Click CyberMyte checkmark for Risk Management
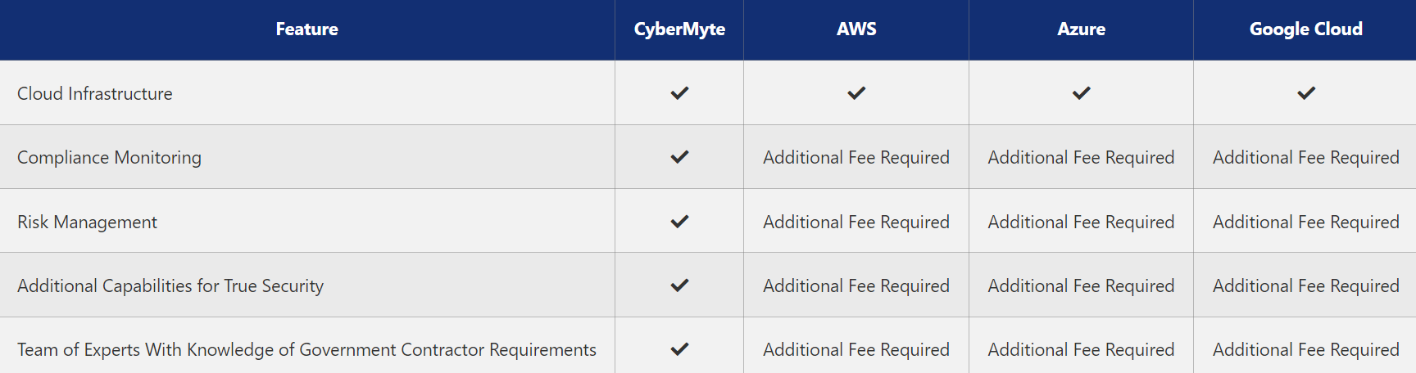 pyautogui.click(x=679, y=222)
